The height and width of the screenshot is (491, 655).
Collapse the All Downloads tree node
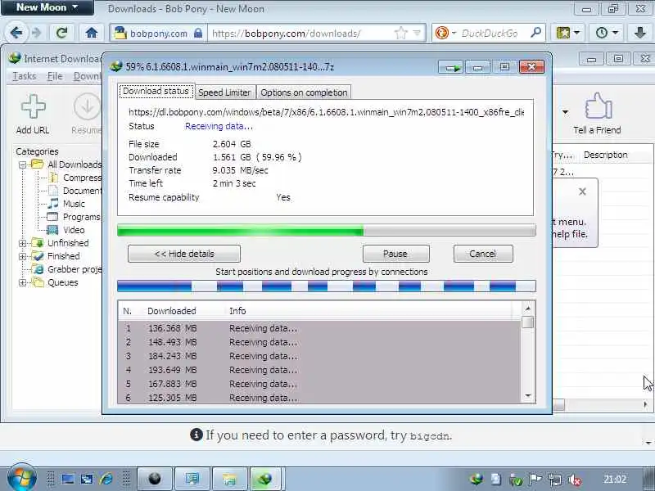point(23,165)
